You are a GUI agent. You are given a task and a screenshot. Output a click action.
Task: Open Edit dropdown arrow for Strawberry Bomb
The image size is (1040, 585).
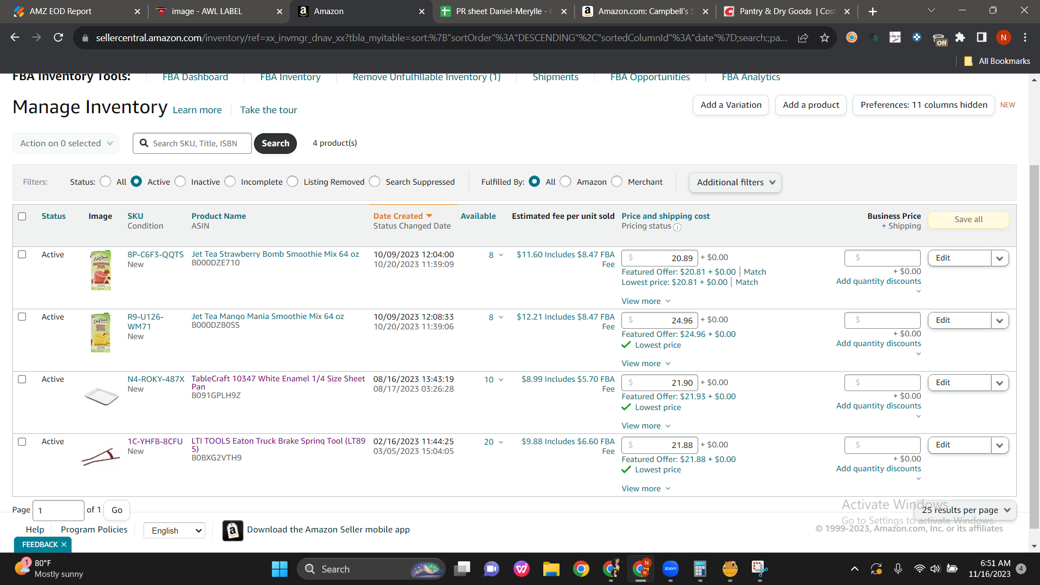coord(1000,258)
